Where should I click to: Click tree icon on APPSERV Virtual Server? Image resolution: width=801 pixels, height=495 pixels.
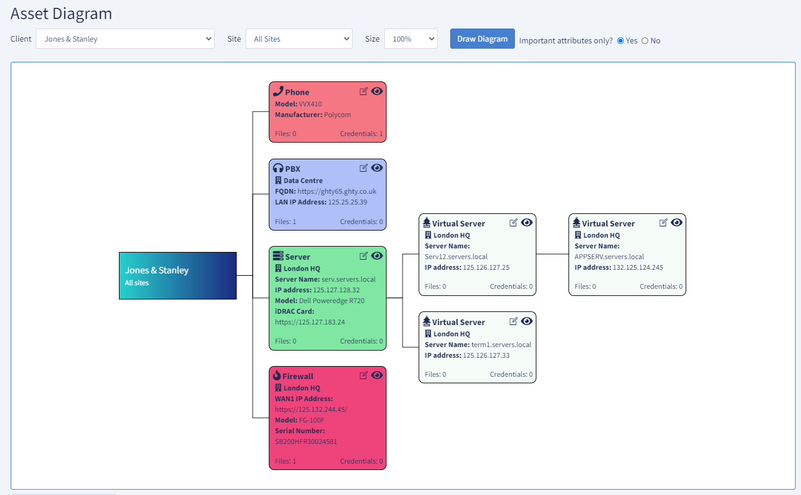pos(576,222)
